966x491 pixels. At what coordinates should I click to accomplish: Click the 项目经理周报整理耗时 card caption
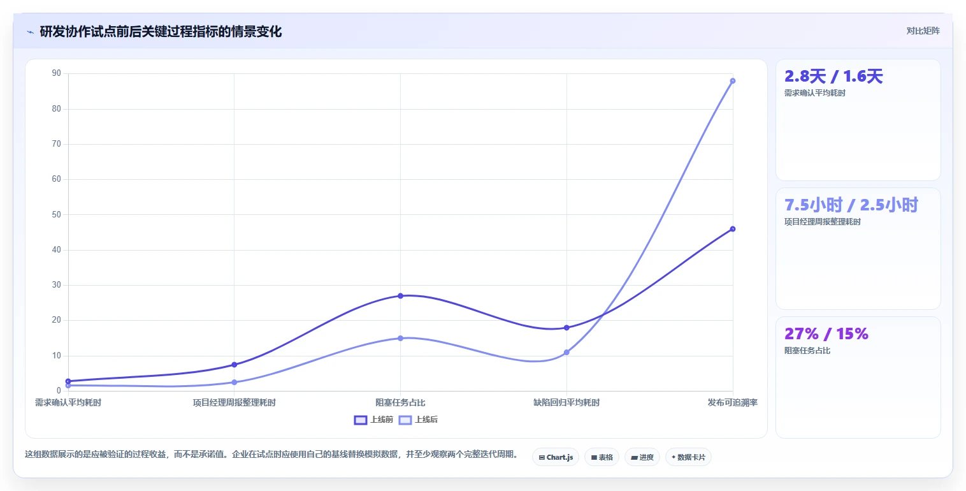[x=823, y=222]
